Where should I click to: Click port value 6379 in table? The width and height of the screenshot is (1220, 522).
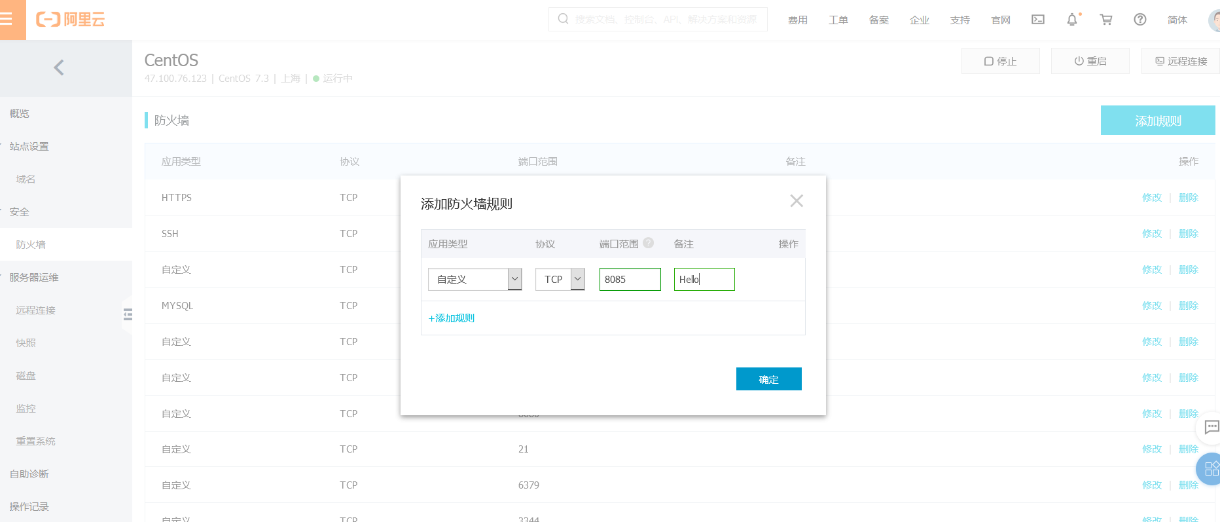[529, 485]
